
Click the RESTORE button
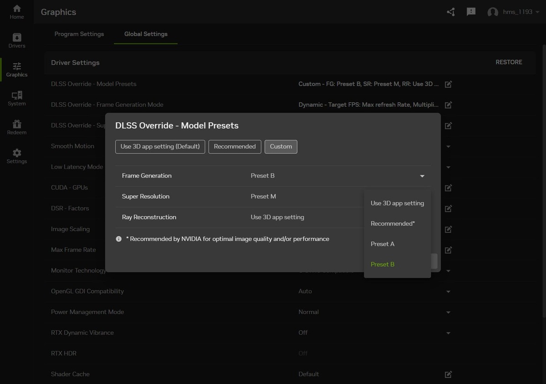coord(509,62)
